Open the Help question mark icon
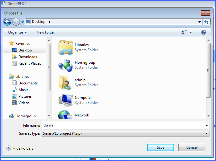Viewport: 216px width, 161px height. pyautogui.click(x=204, y=32)
